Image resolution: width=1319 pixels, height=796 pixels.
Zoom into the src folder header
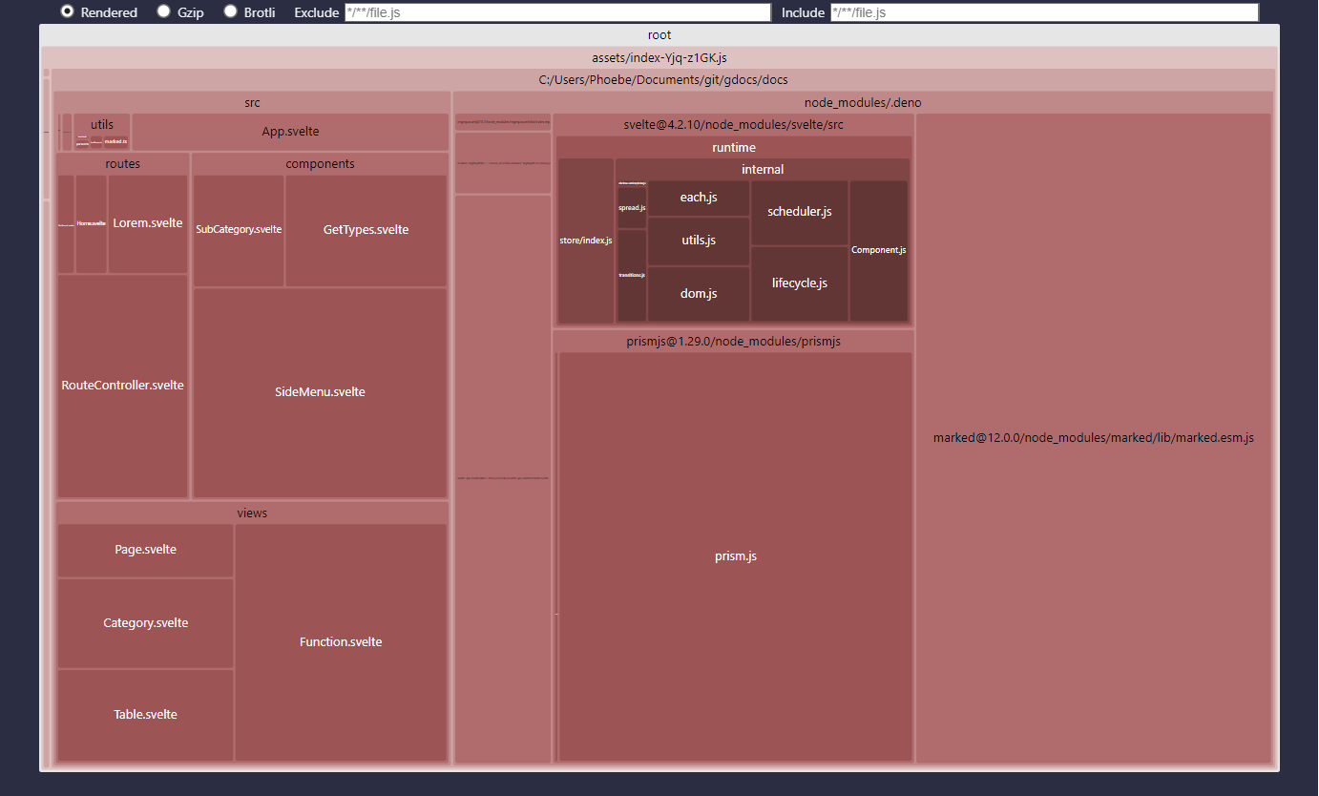[x=252, y=102]
